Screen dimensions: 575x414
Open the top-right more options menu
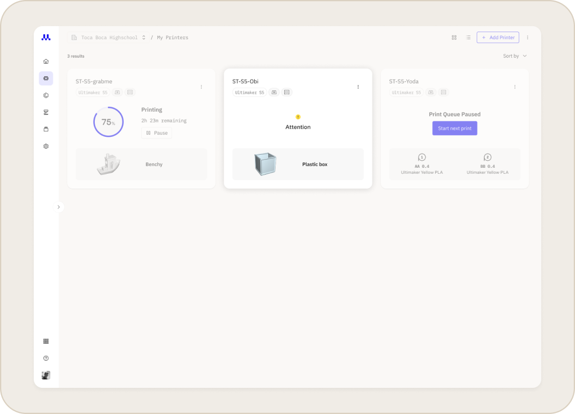(528, 38)
